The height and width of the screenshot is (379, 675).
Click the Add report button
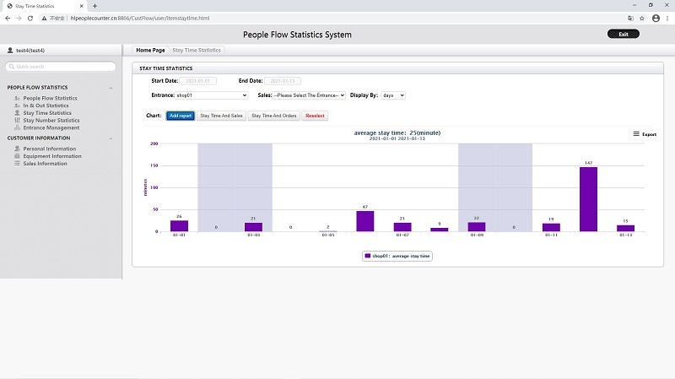181,116
